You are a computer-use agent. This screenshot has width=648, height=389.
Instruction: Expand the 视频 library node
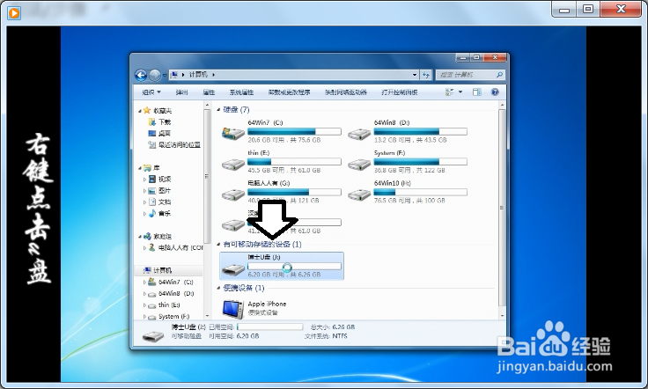[144, 180]
